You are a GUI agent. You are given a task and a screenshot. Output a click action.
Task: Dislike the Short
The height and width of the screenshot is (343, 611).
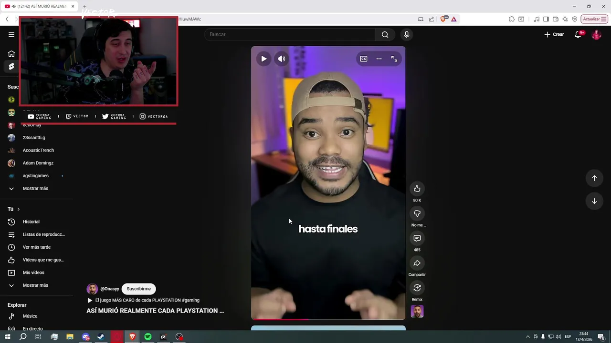(417, 213)
